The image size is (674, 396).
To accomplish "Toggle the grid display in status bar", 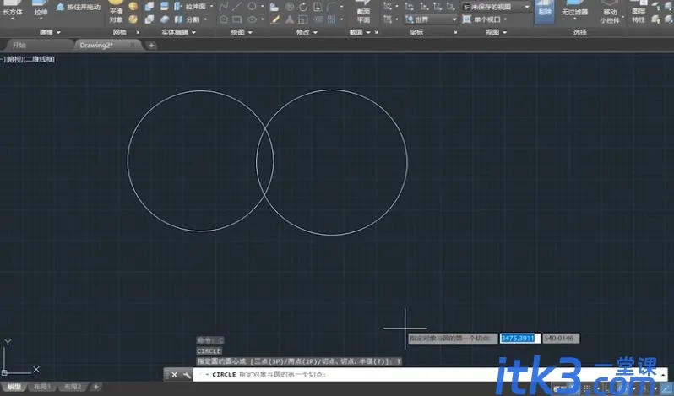I will [587, 388].
